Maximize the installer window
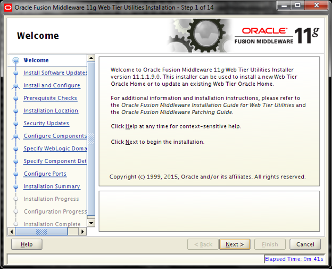This screenshot has height=269, width=332. pyautogui.click(x=298, y=5)
